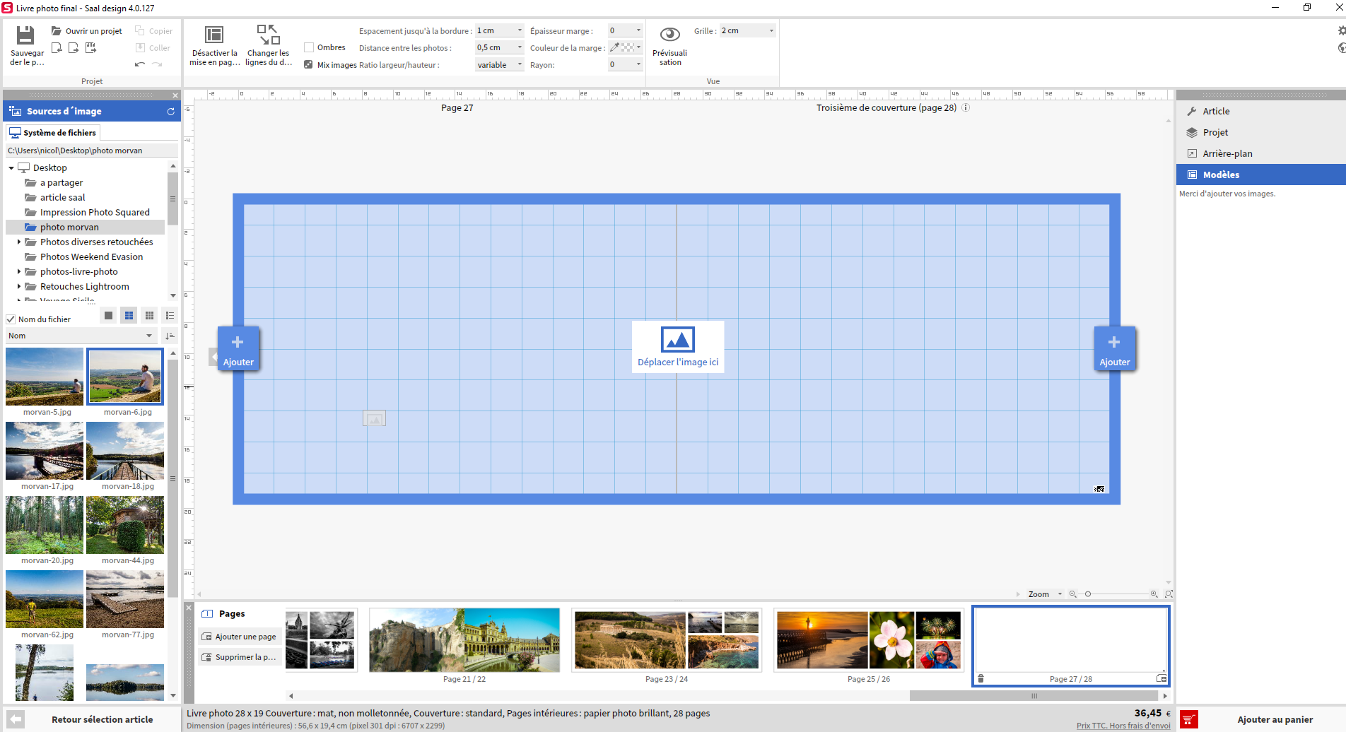Viewport: 1346px width, 732px height.
Task: Click the left Ajouter plus button
Action: (238, 349)
